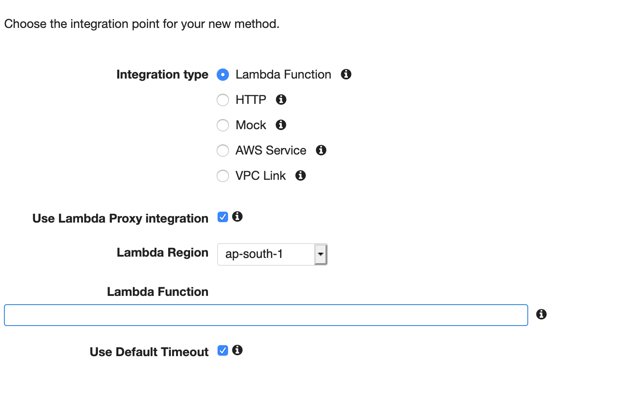Click info icon for Lambda Proxy integration
Screen dimensions: 637x405
pos(237,216)
